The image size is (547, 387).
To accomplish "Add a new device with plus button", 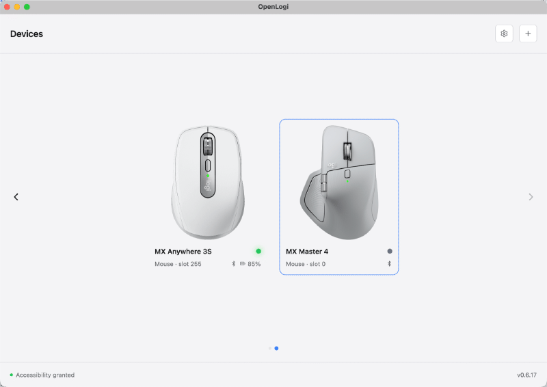I will point(528,34).
